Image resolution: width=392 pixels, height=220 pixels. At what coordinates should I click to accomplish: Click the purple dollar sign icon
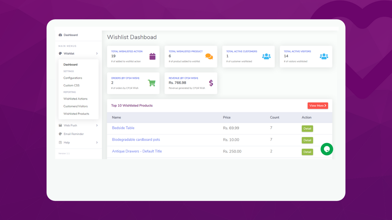pyautogui.click(x=211, y=83)
